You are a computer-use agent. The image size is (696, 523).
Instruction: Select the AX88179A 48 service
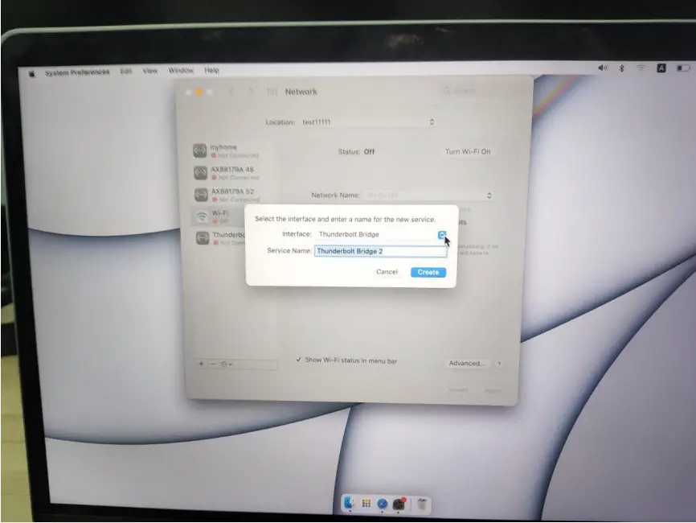point(231,173)
